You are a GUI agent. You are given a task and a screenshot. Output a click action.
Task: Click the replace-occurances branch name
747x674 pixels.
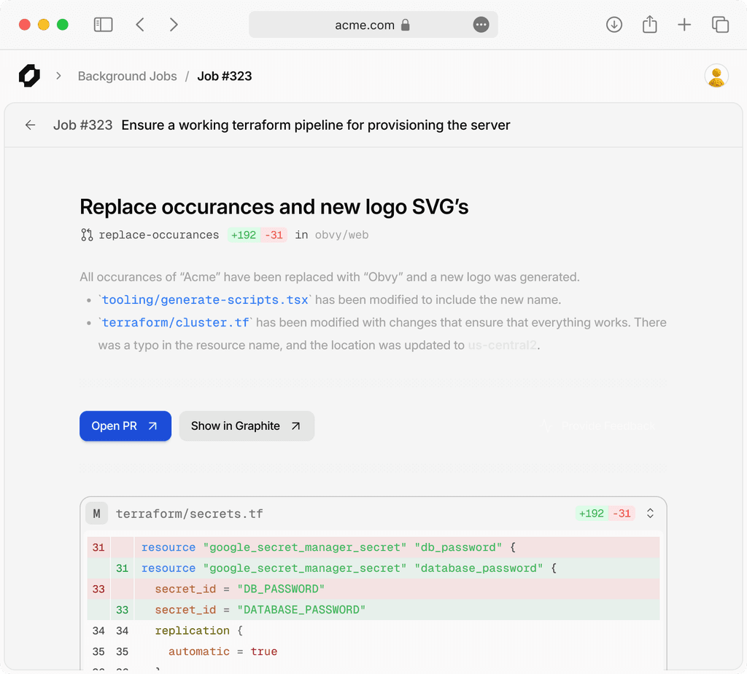[x=158, y=235]
